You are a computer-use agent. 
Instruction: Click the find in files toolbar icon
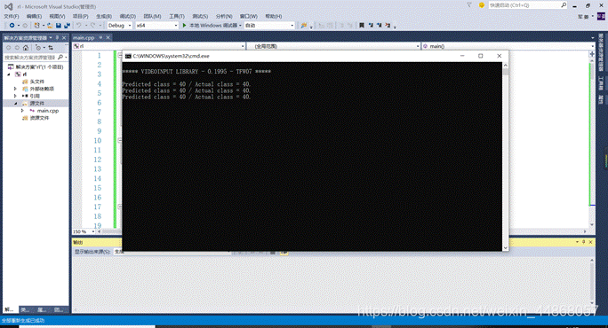click(x=304, y=25)
